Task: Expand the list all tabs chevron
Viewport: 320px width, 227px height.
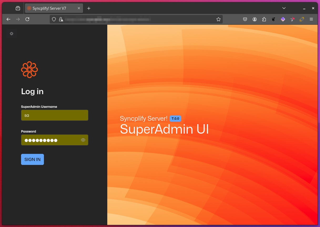Action: 284,8
